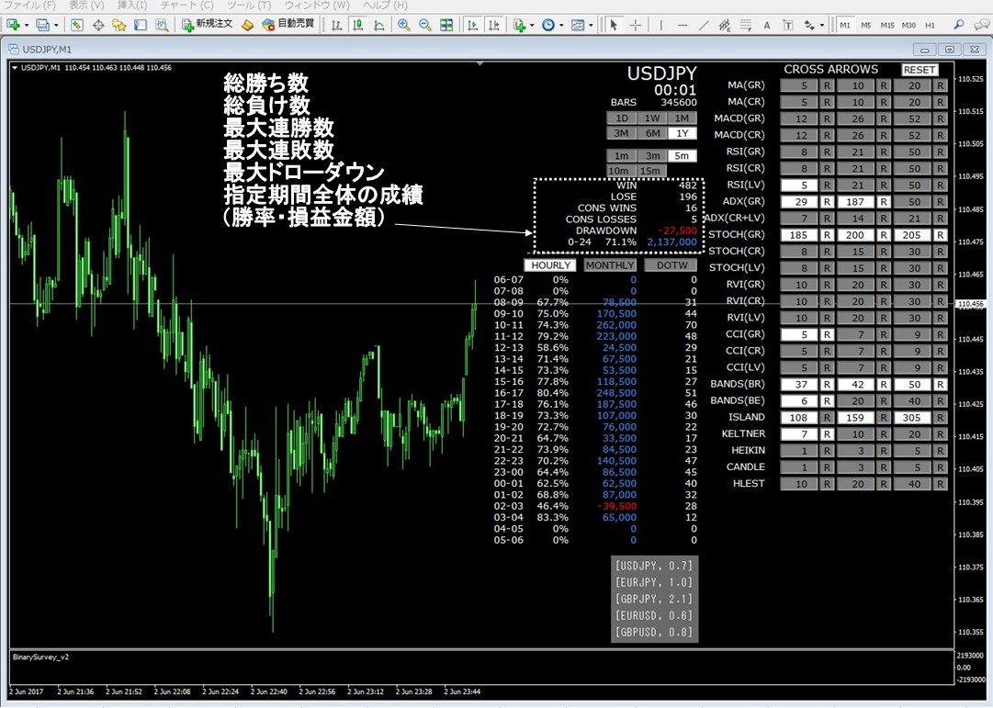This screenshot has width=993, height=708.
Task: Expand the periods clock dropdown arrow
Action: pyautogui.click(x=561, y=26)
